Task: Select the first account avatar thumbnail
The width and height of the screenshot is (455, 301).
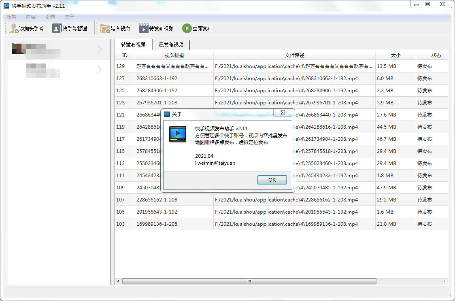Action: click(x=19, y=49)
